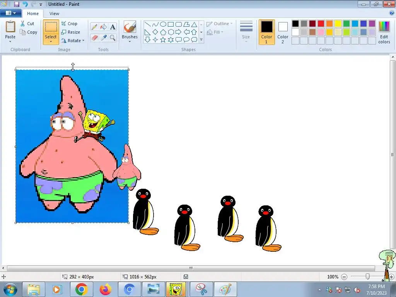396x297 pixels.
Task: Click the Undo icon in title bar
Action: point(25,4)
